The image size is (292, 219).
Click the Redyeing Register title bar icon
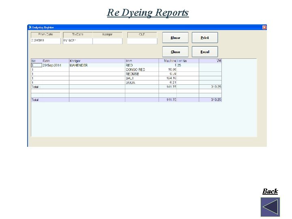point(30,28)
